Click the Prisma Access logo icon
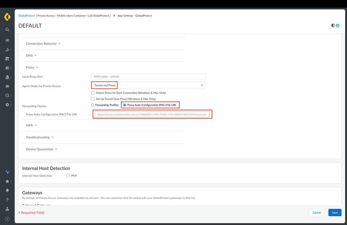 coord(7,17)
